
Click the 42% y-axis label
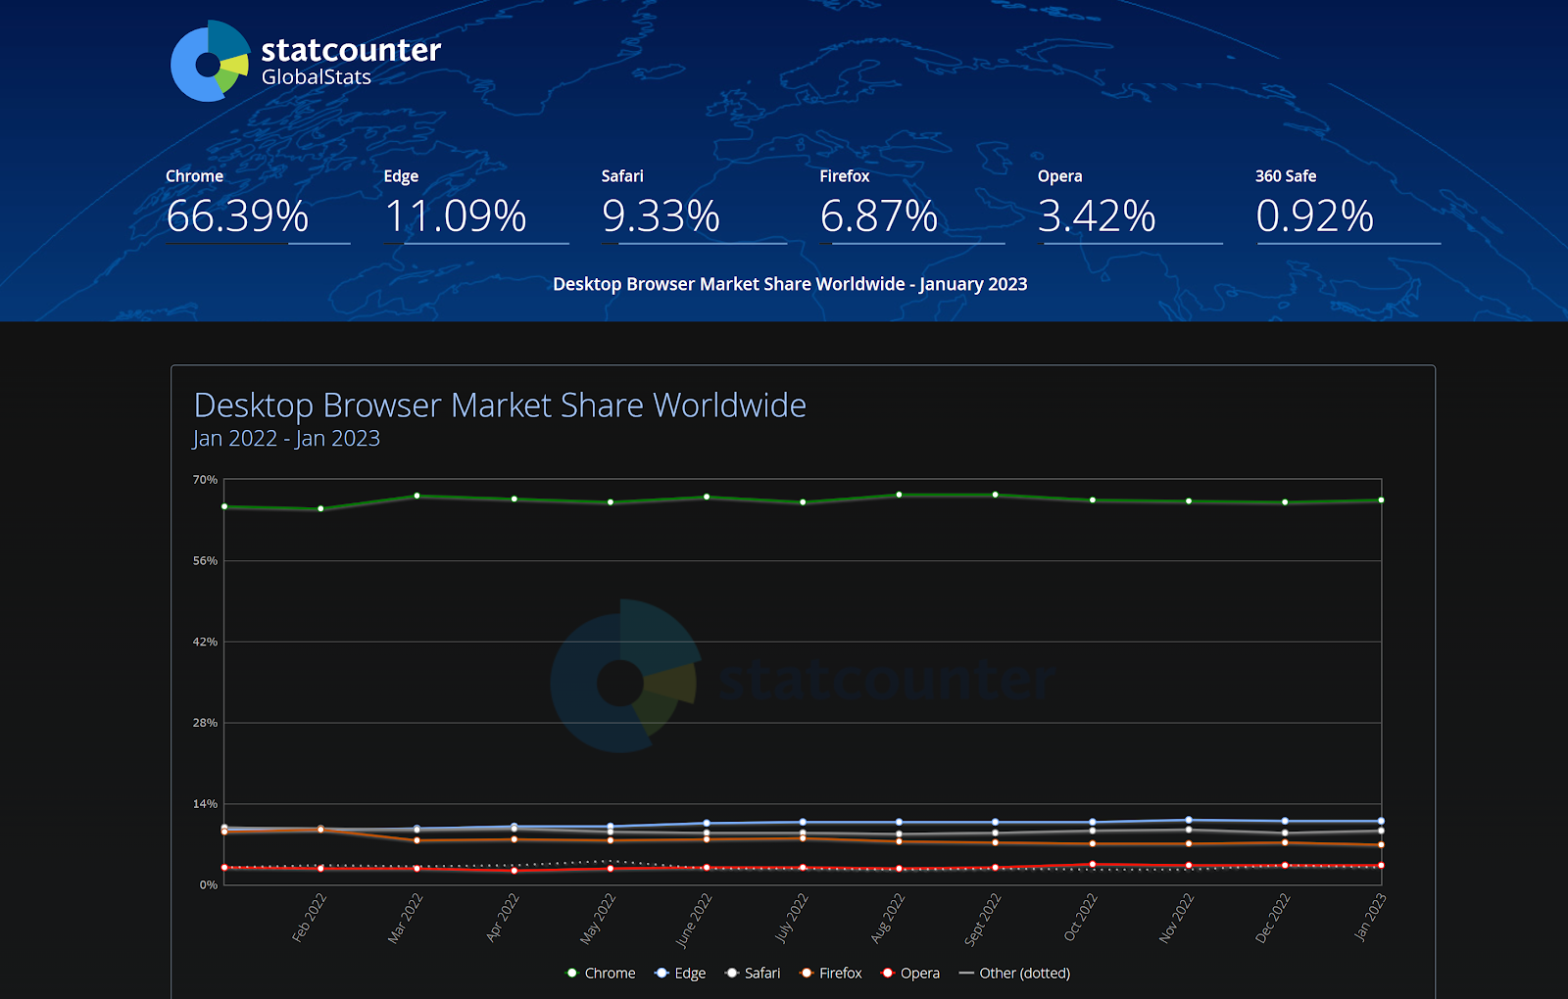pyautogui.click(x=205, y=642)
